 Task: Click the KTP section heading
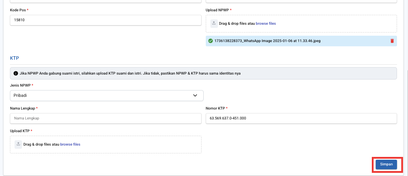14,58
